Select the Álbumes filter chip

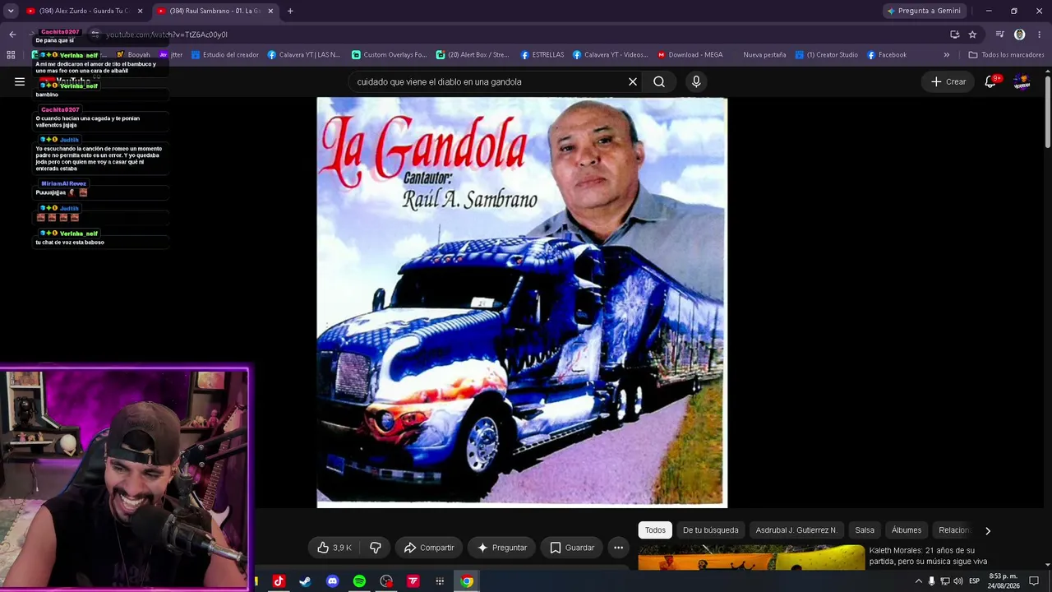pyautogui.click(x=907, y=530)
